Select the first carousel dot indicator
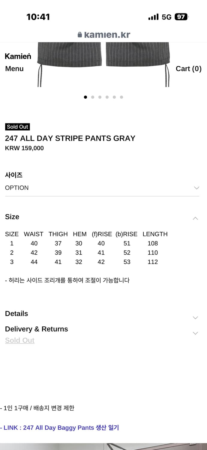Viewport: 207px width, 450px height. [x=85, y=97]
